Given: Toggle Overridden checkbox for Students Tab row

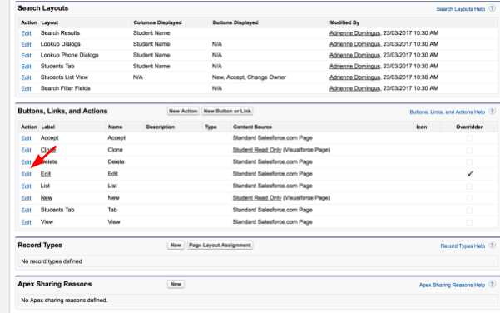Looking at the screenshot, I should pos(469,211).
